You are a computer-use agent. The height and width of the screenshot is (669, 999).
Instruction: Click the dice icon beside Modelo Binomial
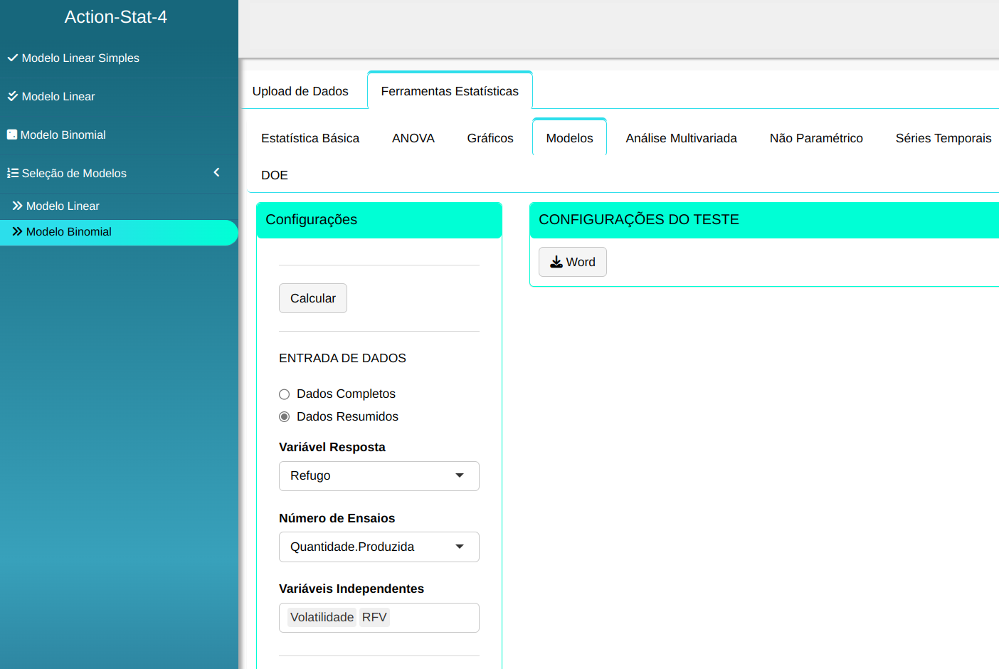(x=11, y=135)
